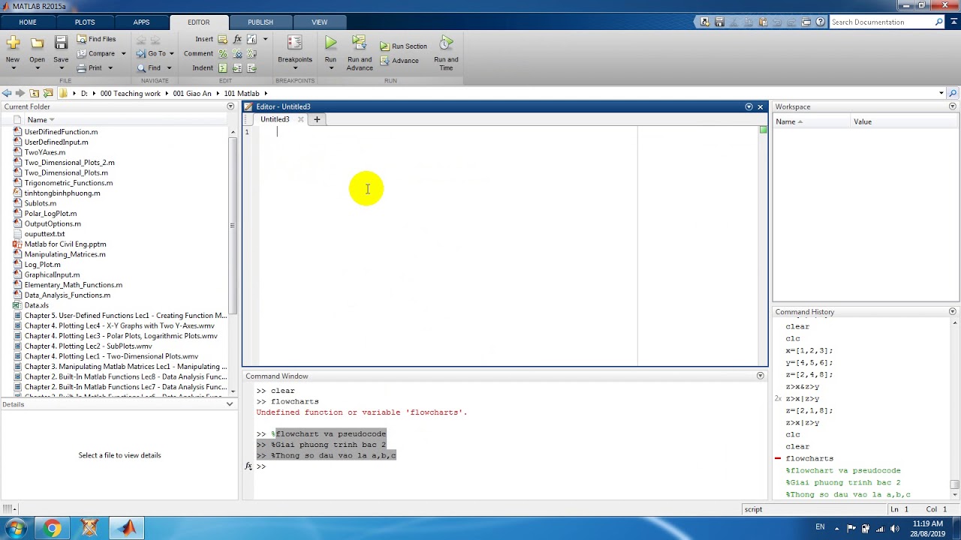Click the wrap comments icon
The image size is (961, 540).
252,53
